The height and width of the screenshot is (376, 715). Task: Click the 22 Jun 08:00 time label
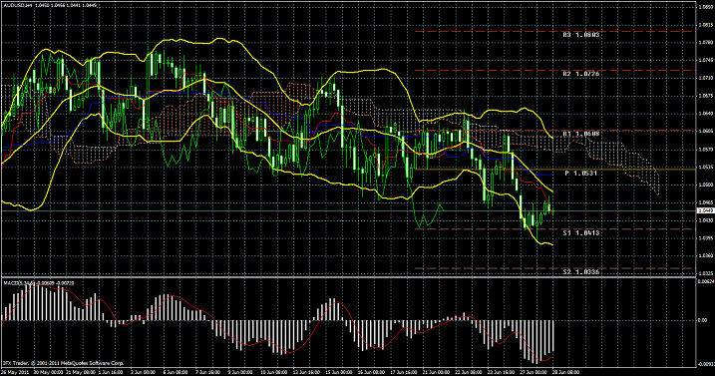(468, 372)
